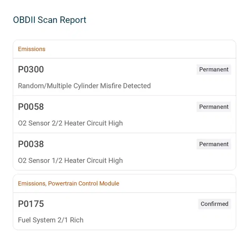Select the Emissions section header
The width and height of the screenshot is (249, 249).
point(32,49)
